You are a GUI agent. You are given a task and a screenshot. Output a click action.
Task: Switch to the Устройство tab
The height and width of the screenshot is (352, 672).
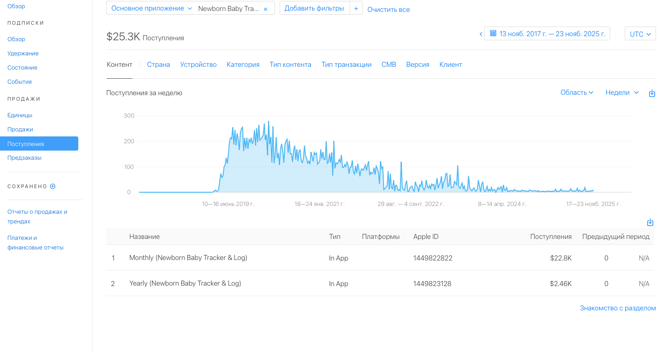(198, 65)
